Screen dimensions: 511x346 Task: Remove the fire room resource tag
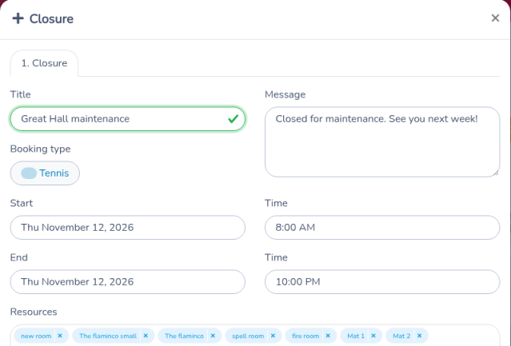pyautogui.click(x=328, y=336)
